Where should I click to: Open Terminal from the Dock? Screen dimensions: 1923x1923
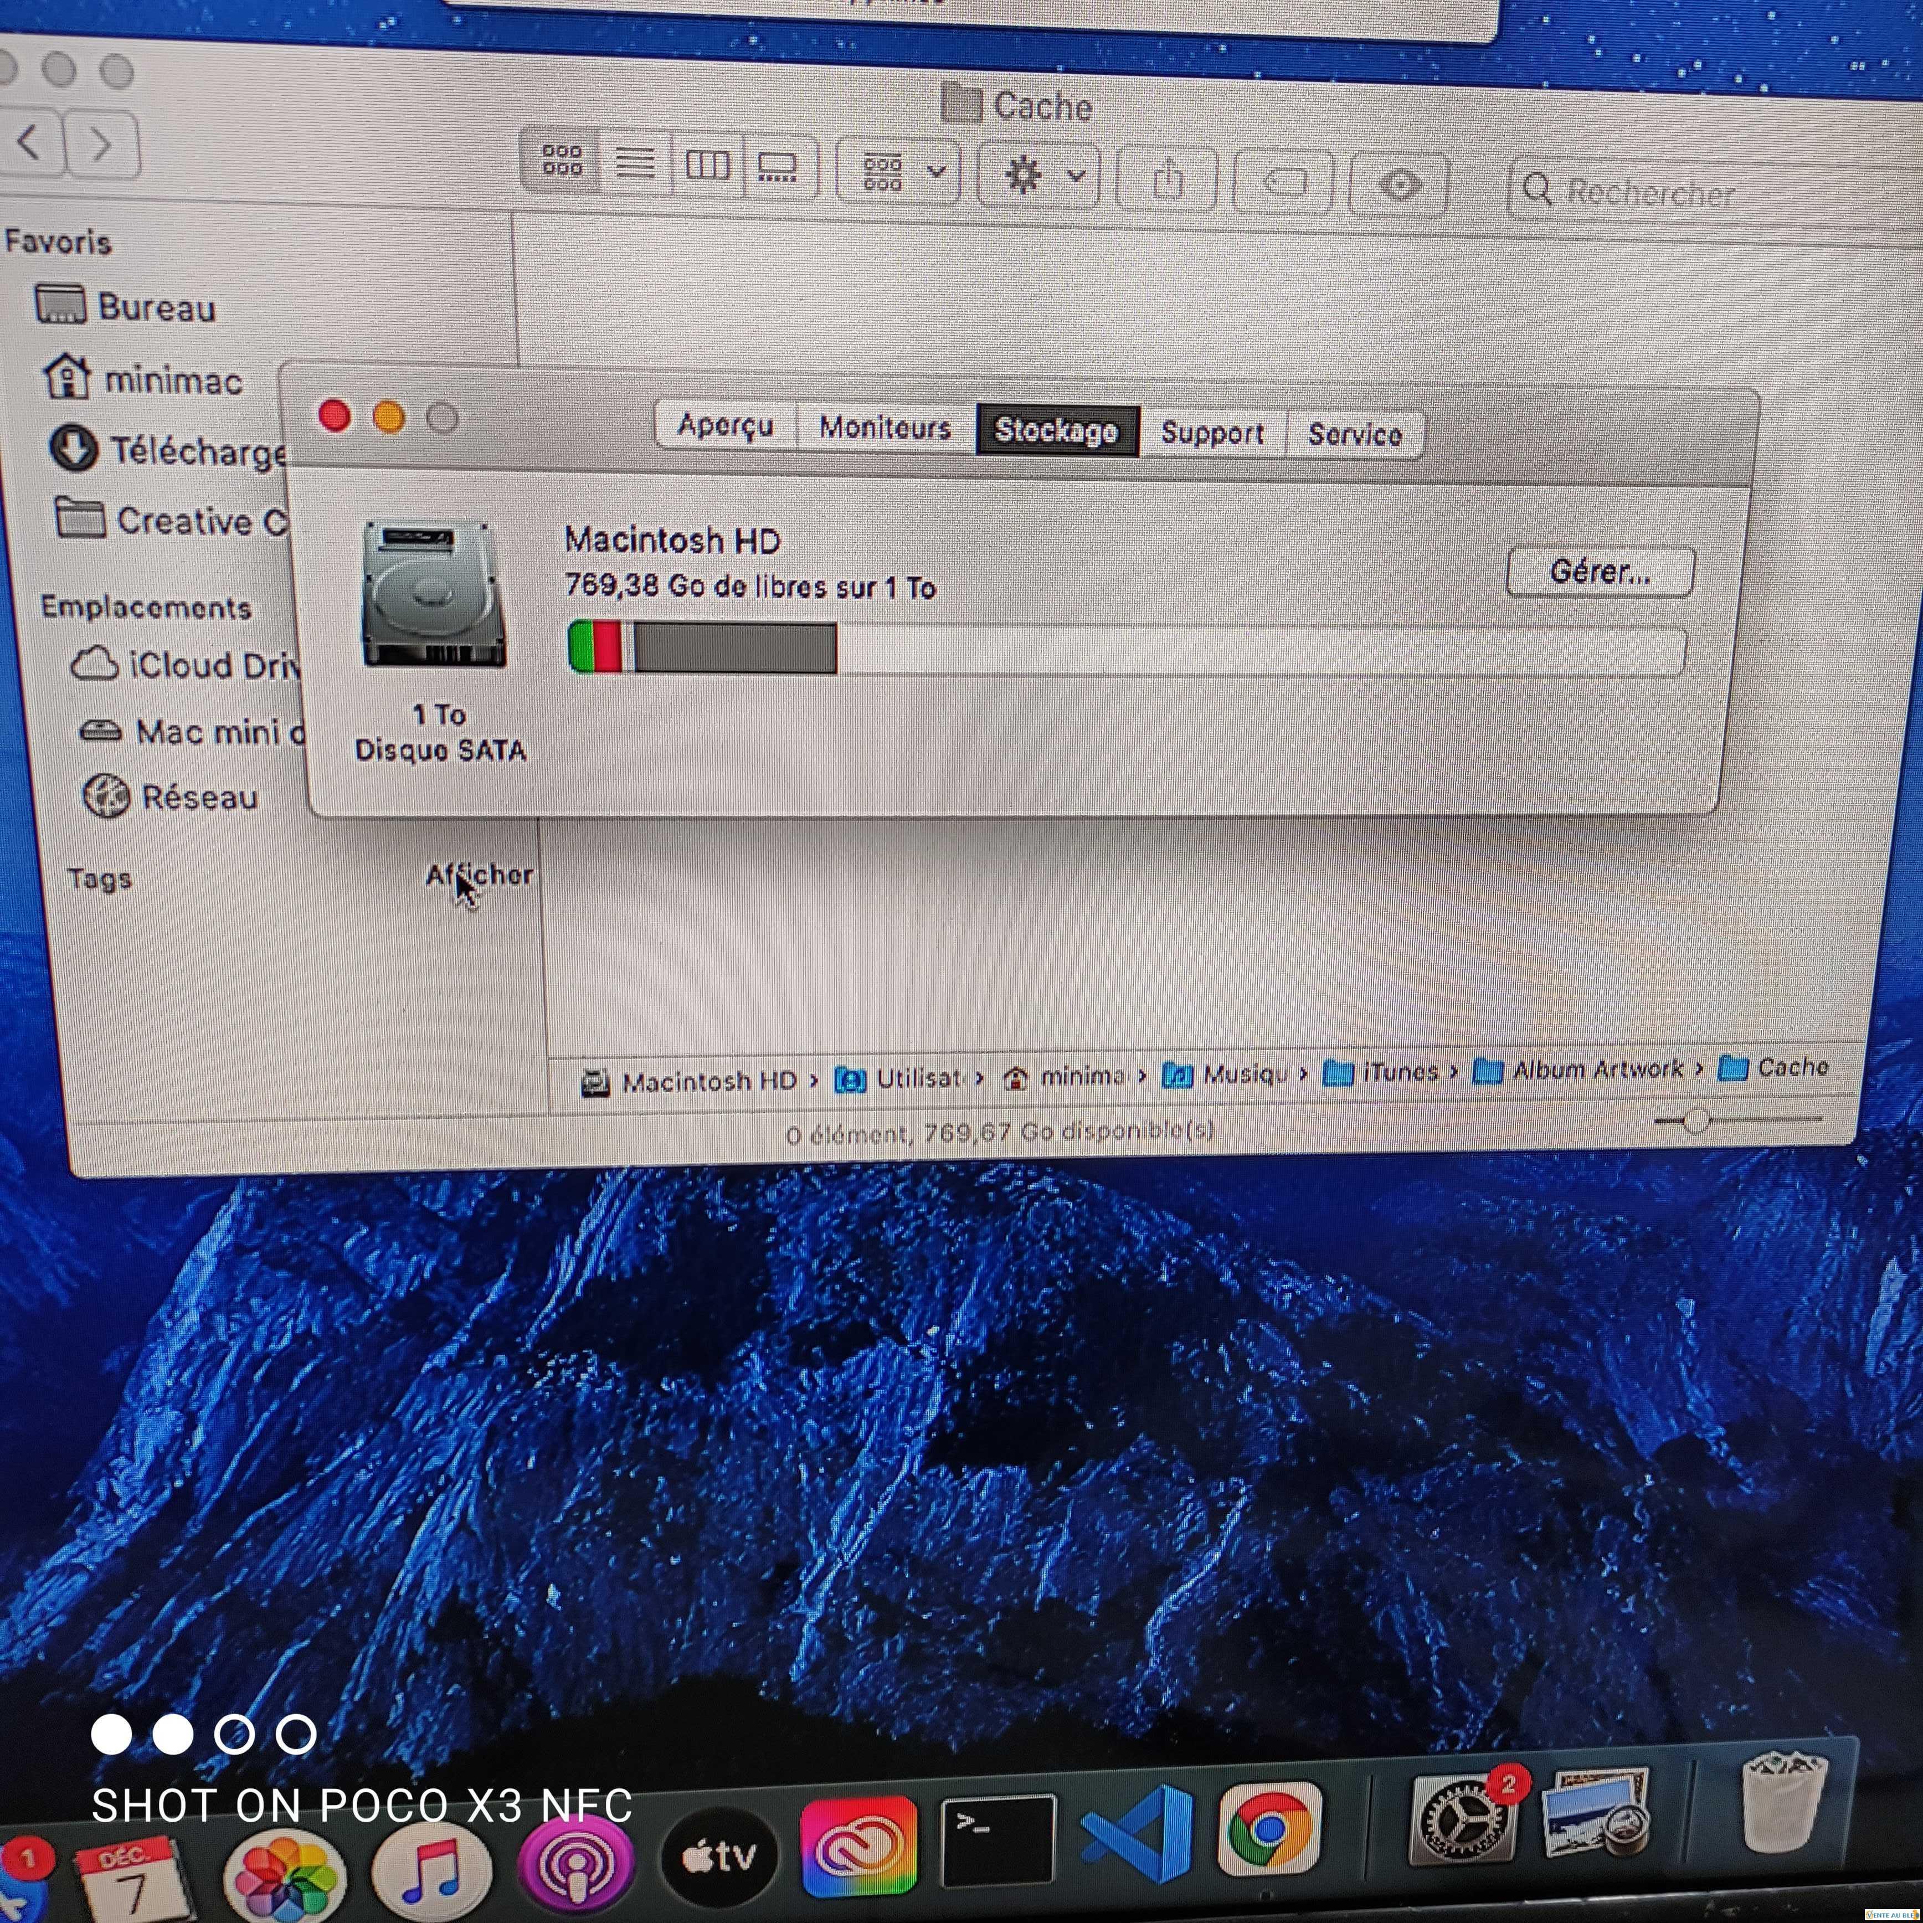[x=998, y=1840]
